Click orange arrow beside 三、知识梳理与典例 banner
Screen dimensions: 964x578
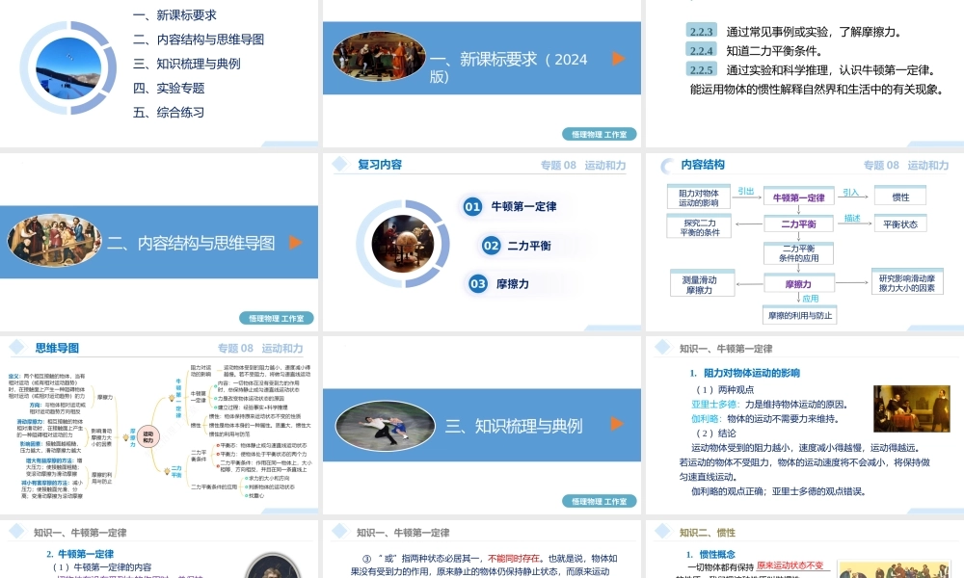tap(617, 424)
